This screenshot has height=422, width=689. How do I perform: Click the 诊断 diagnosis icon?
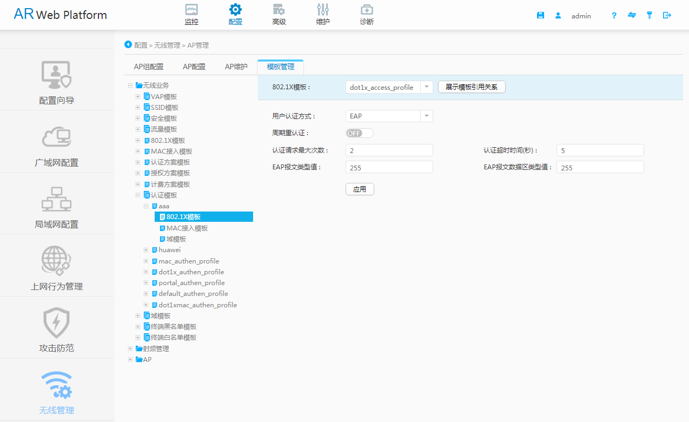click(x=367, y=10)
